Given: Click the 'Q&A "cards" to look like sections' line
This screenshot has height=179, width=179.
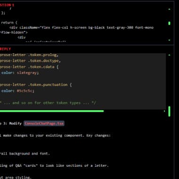Looking at the screenshot, I should pyautogui.click(x=54, y=166).
